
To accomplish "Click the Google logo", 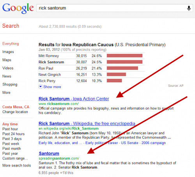I will (x=18, y=8).
